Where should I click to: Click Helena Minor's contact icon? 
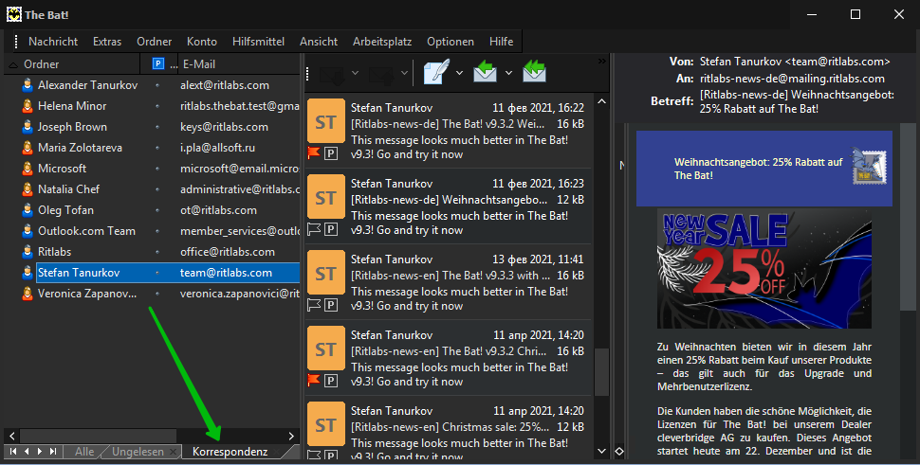point(27,106)
